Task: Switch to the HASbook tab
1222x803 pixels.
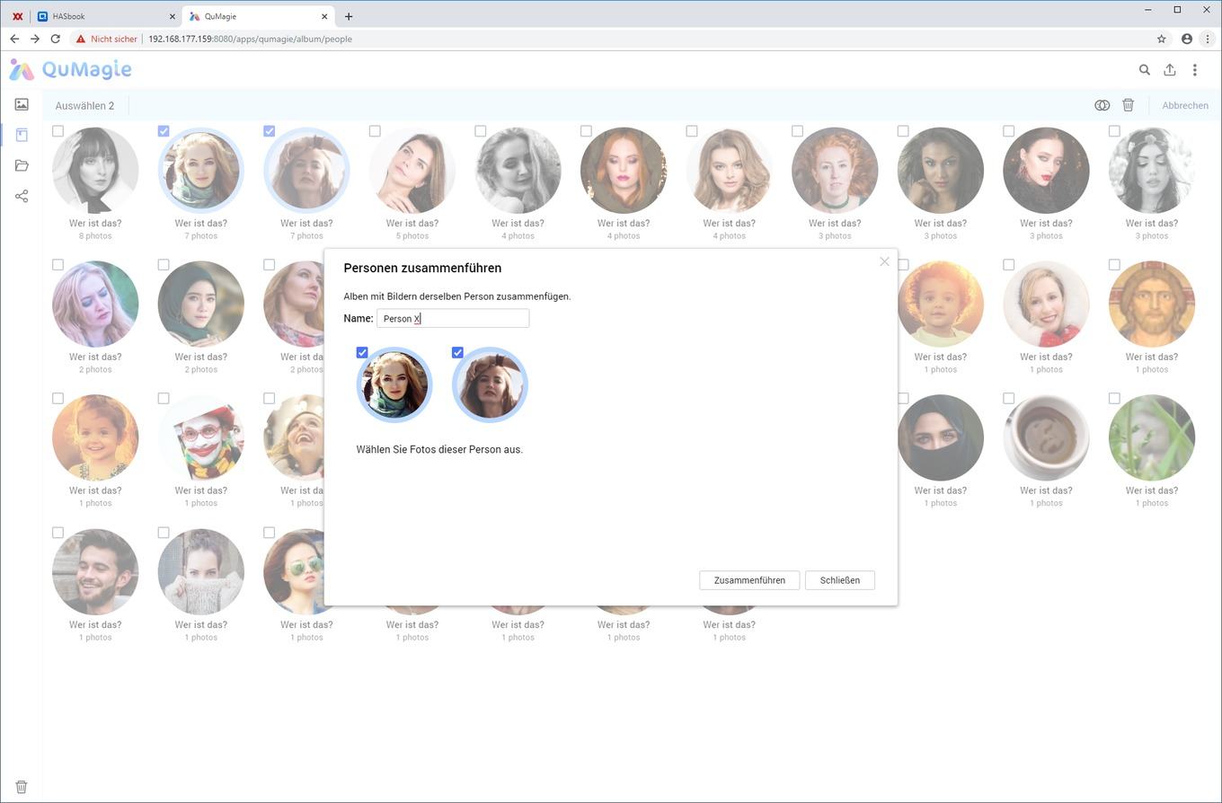Action: (106, 16)
